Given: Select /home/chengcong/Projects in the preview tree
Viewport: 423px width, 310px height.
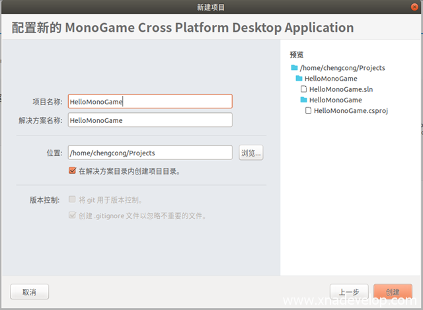Looking at the screenshot, I should click(x=342, y=67).
